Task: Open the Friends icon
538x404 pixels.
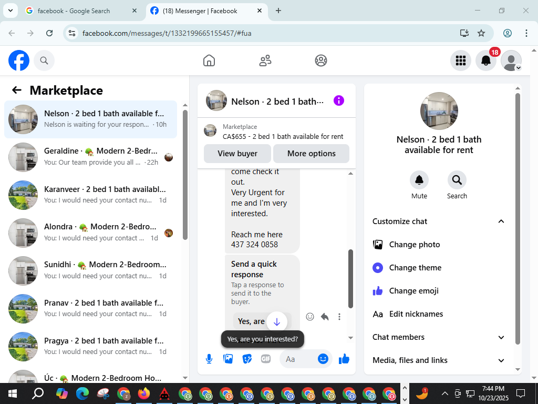Action: (265, 60)
